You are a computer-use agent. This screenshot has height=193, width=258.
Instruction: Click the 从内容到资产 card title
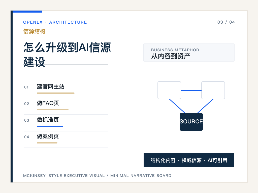click(171, 56)
